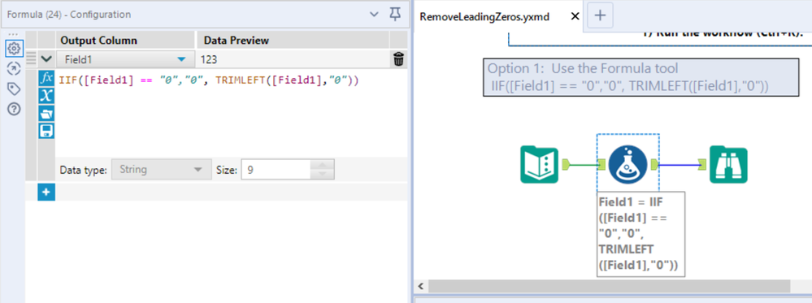Image resolution: width=812 pixels, height=303 pixels.
Task: Click the Data type label
Action: [84, 169]
